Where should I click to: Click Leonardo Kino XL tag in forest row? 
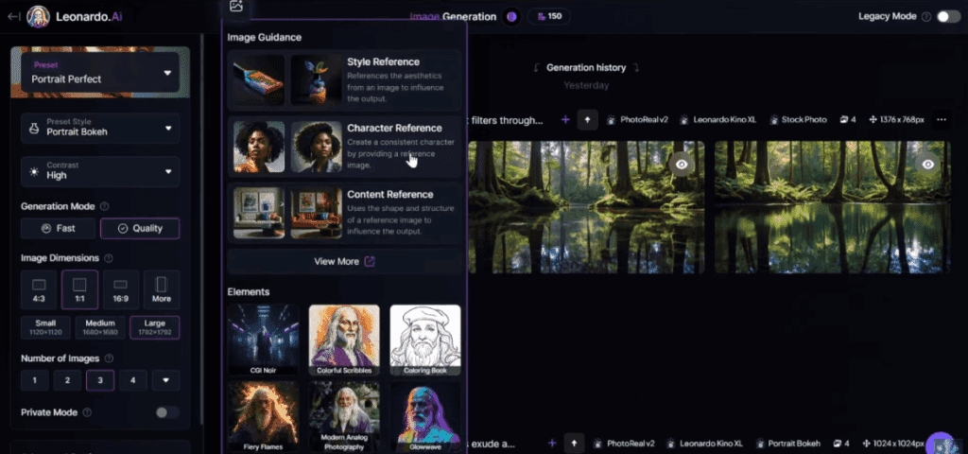coord(717,120)
